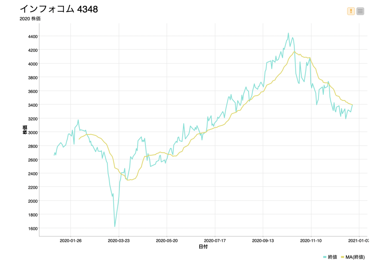This screenshot has width=380, height=262.
Task: Open the gray hamburger chart menu
Action: point(360,11)
